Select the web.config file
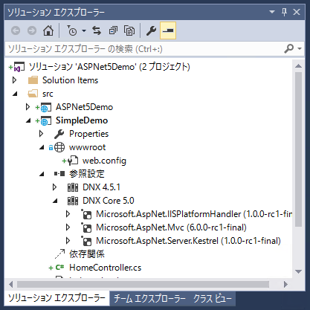The image size is (310, 310). pyautogui.click(x=104, y=161)
